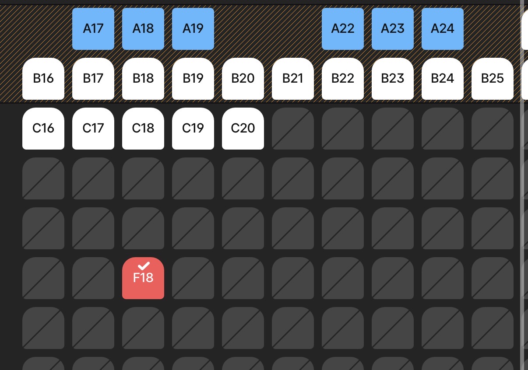
Task: Choose blue seat A18
Action: [x=143, y=29]
